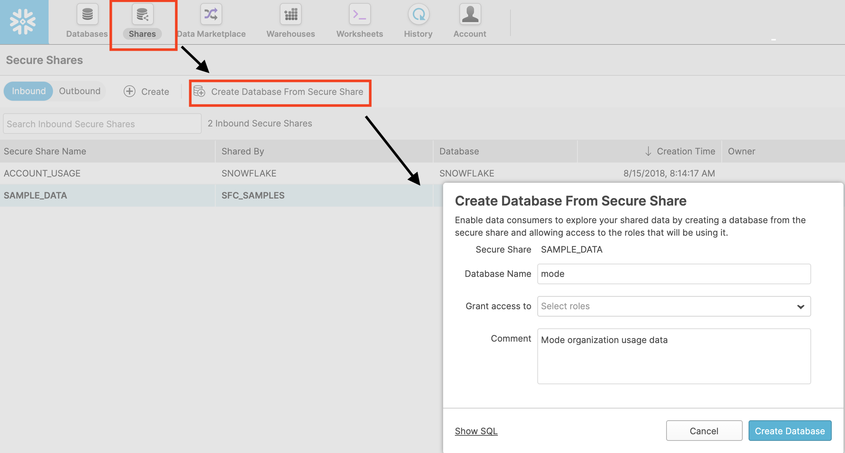Go to the Data Marketplace label tab
The width and height of the screenshot is (845, 453).
pos(211,34)
